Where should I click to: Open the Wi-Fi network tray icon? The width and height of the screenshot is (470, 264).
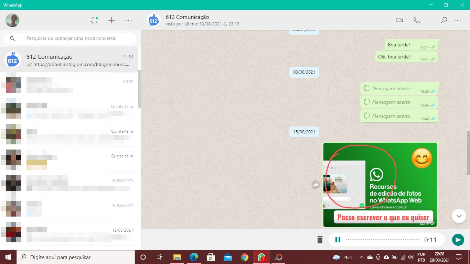click(403, 257)
